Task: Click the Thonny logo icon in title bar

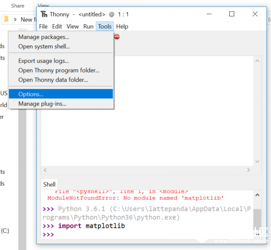Action: 44,14
